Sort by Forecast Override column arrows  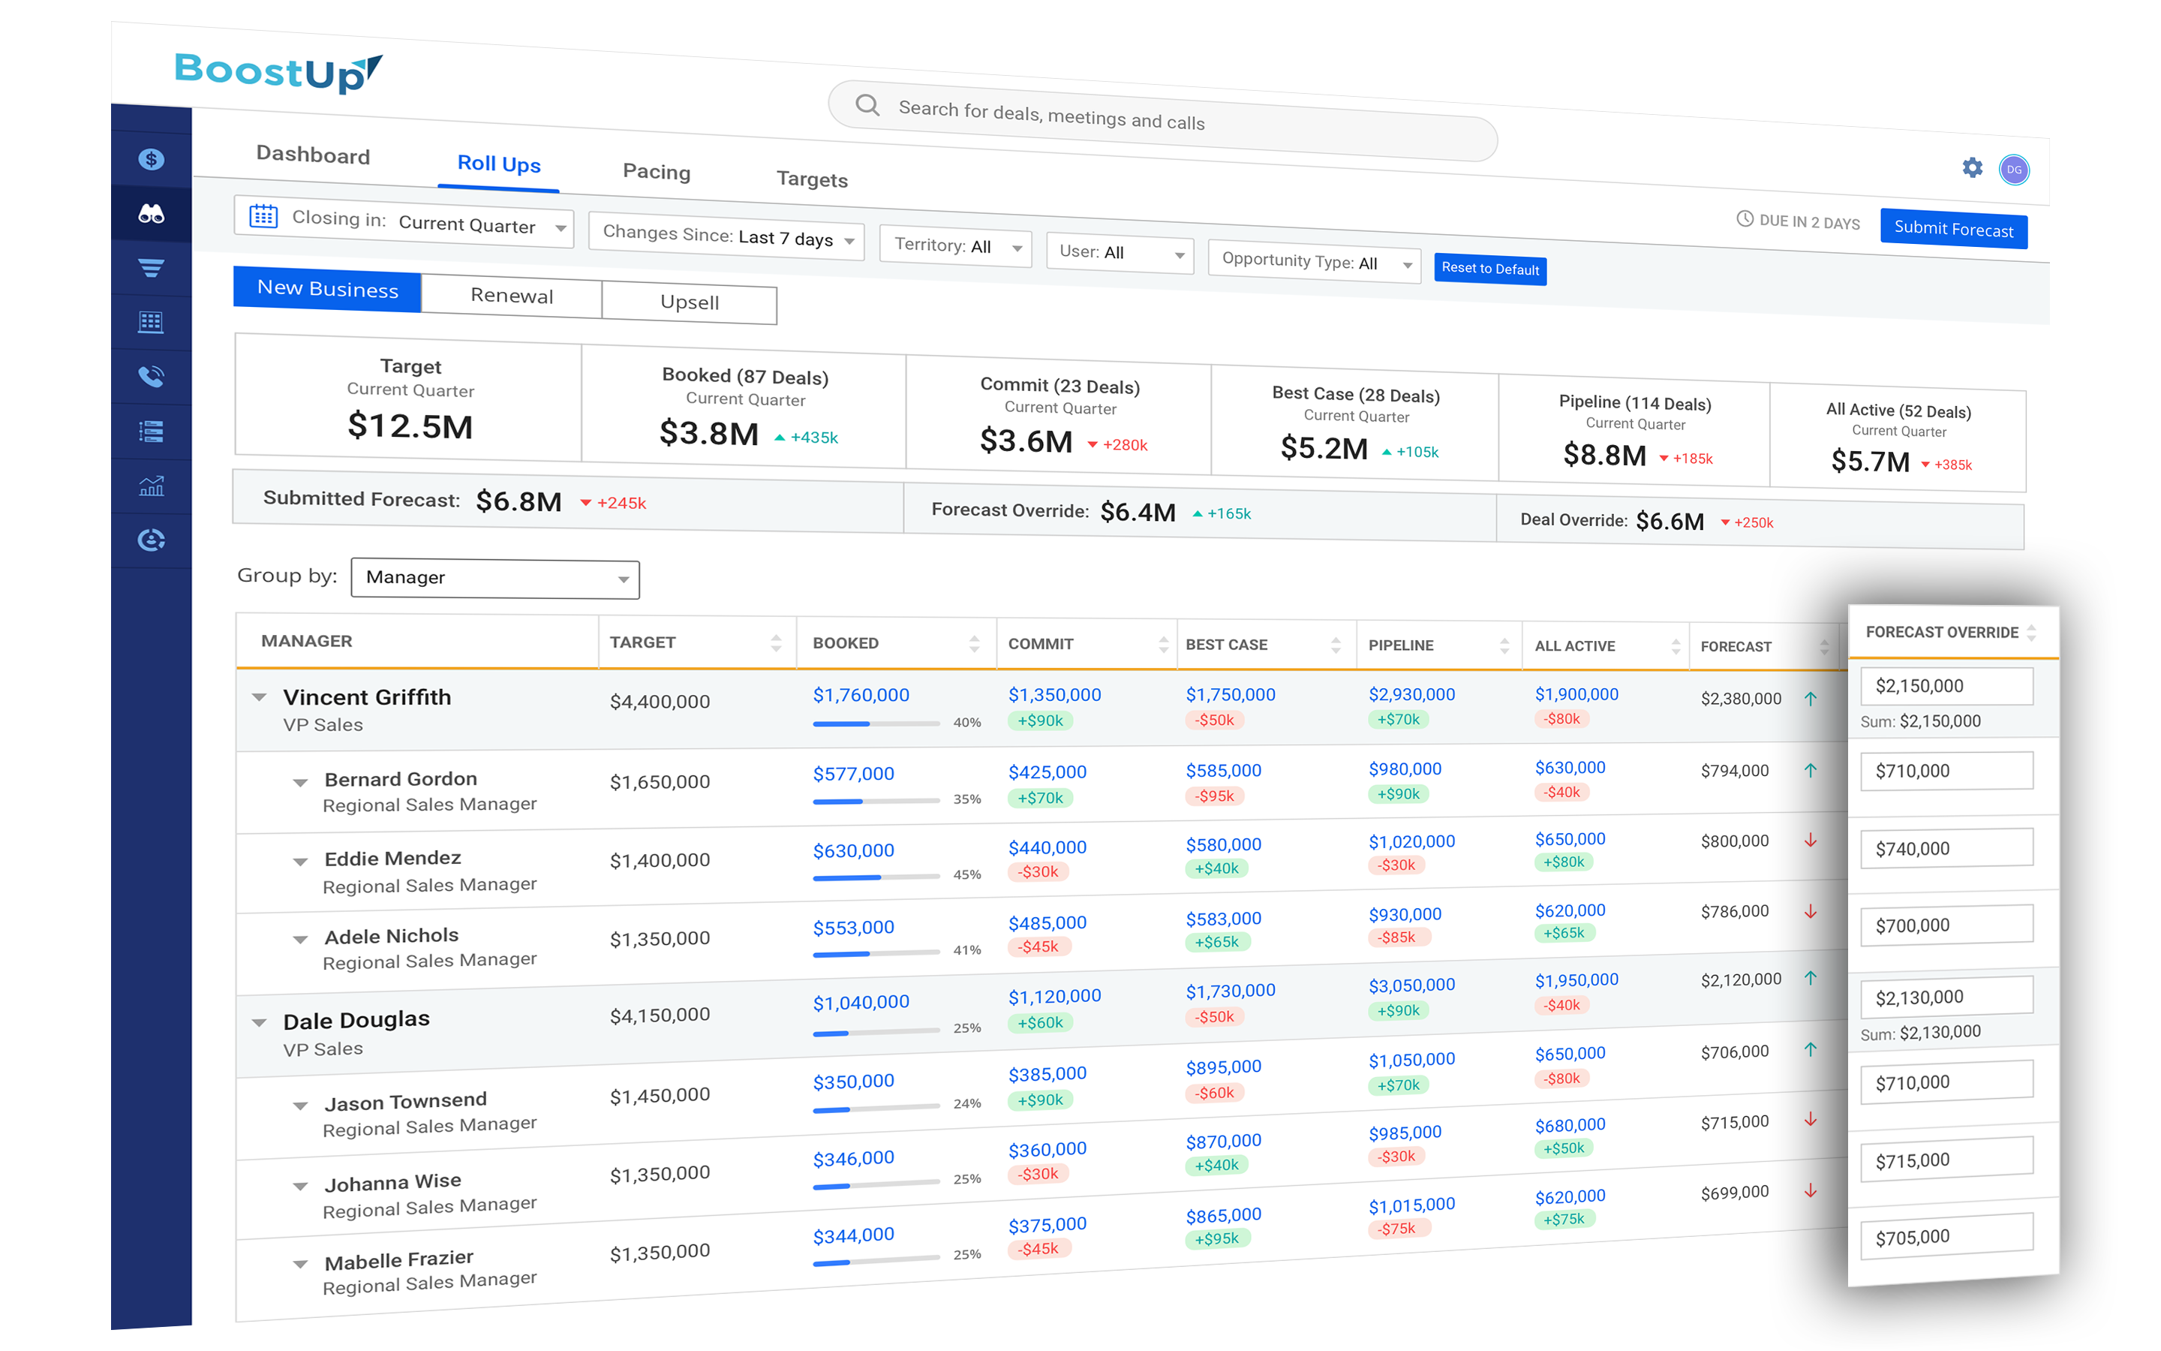(x=2031, y=633)
